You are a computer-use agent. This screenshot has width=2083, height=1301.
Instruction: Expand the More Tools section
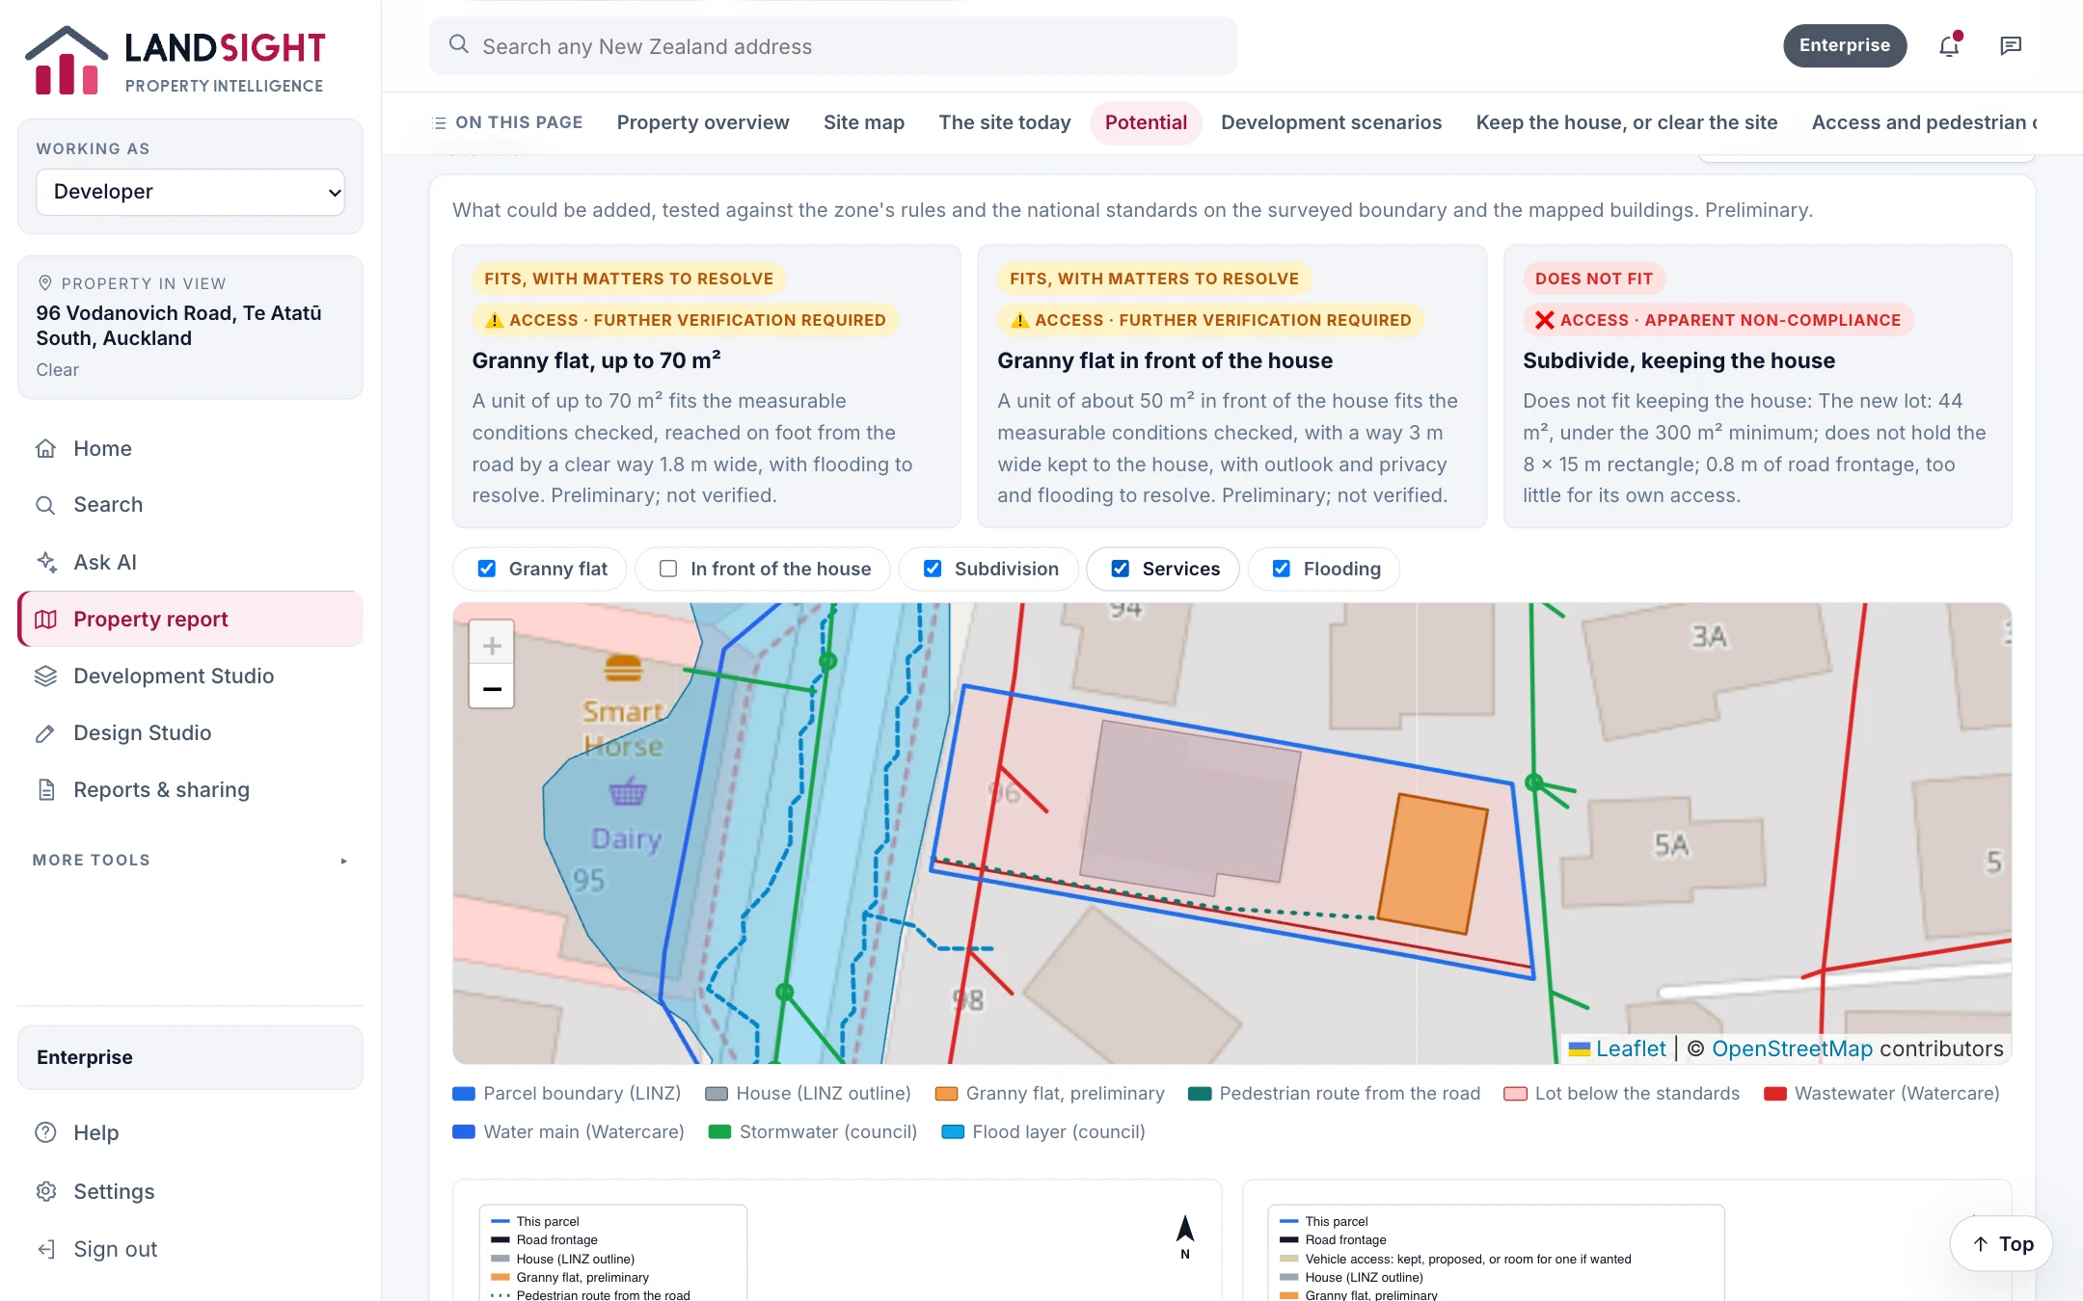pos(190,860)
